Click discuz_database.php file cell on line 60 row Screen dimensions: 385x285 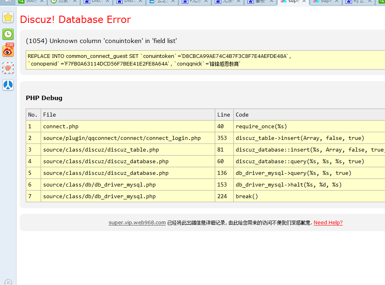[128, 161]
